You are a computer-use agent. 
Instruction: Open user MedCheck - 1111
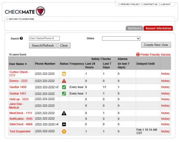21,113
